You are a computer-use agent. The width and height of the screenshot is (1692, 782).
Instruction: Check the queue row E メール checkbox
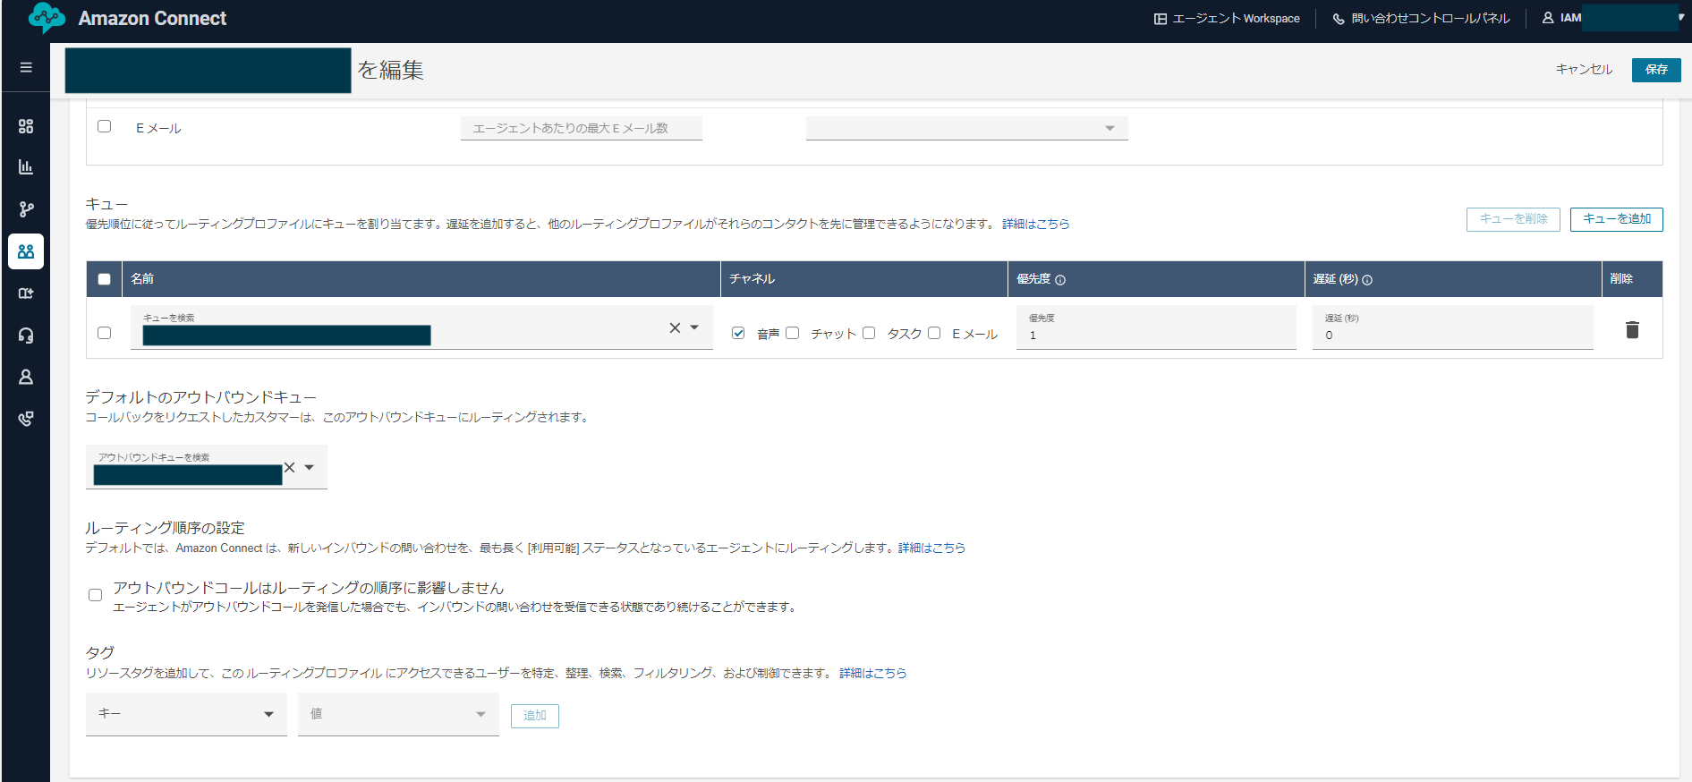click(934, 333)
